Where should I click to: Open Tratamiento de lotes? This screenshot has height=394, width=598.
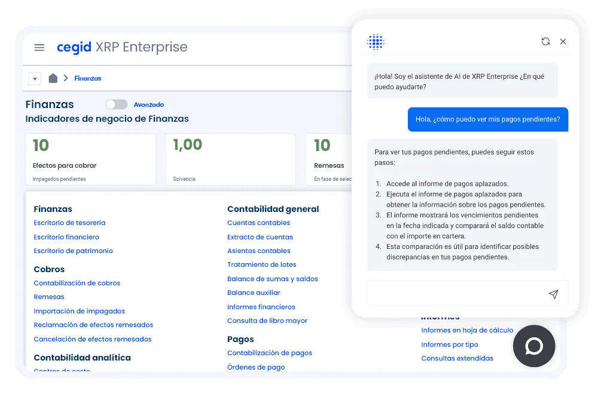[262, 264]
